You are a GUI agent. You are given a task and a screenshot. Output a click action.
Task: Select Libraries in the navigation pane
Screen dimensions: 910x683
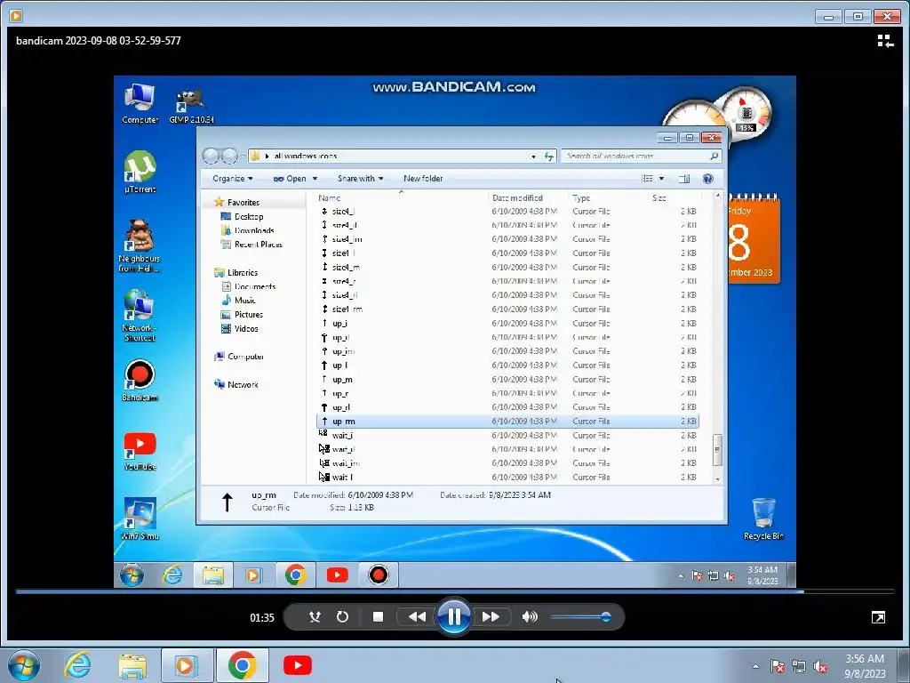click(236, 272)
